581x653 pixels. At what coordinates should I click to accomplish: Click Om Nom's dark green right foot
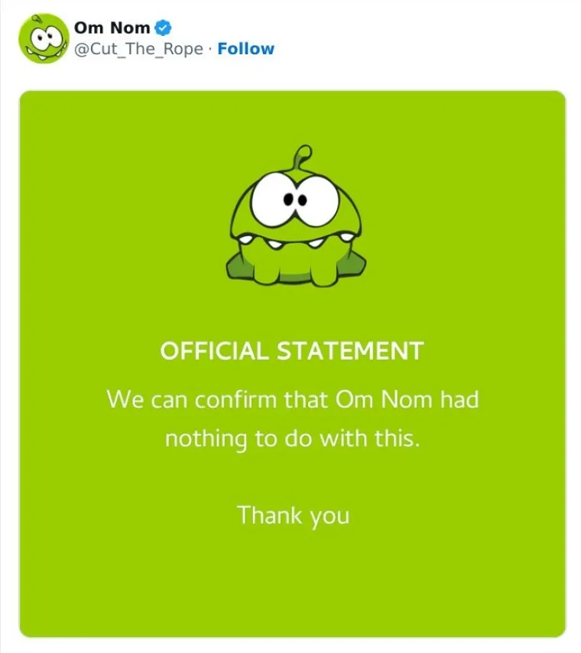pos(352,266)
